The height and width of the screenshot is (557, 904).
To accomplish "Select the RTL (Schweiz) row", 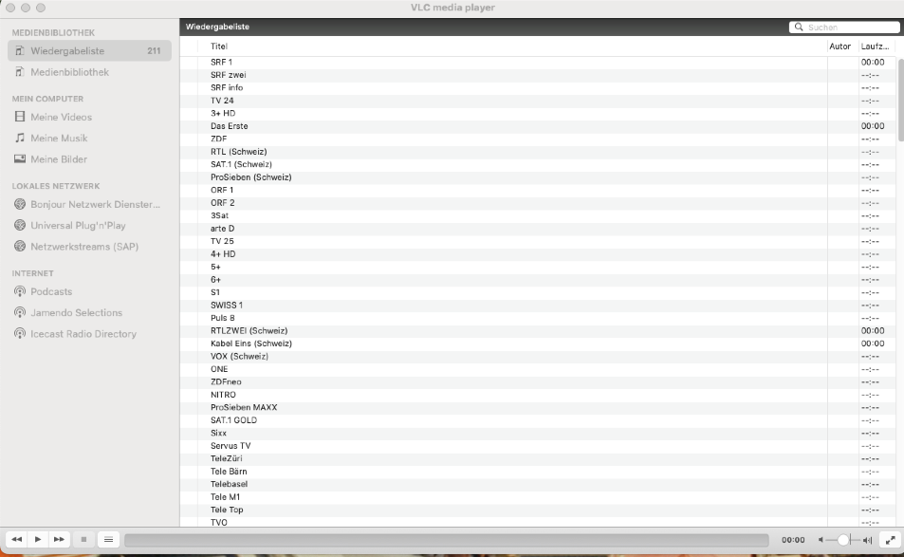I will (538, 152).
